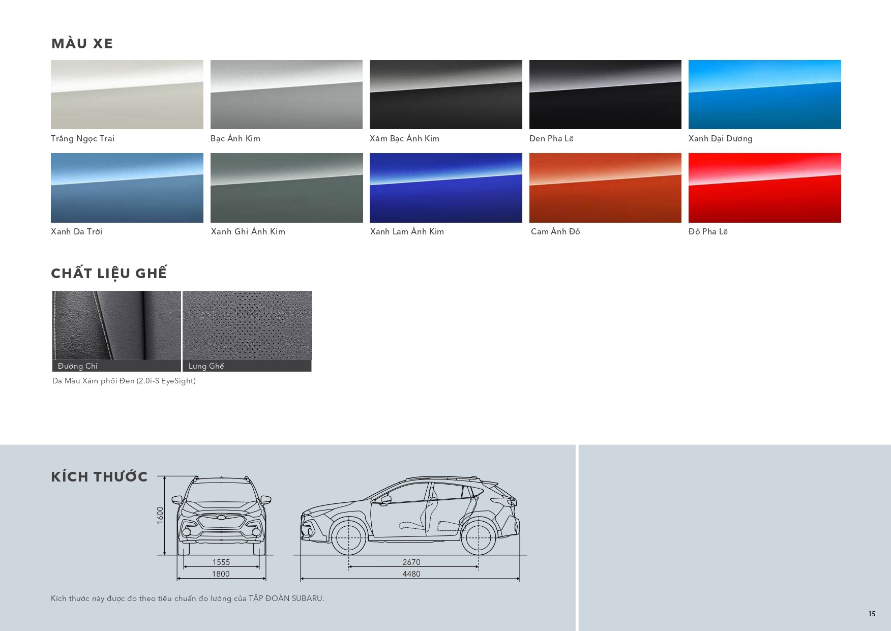This screenshot has width=891, height=631.
Task: Select the Xanh Lam Ánh Kim swatch
Action: pyautogui.click(x=445, y=188)
